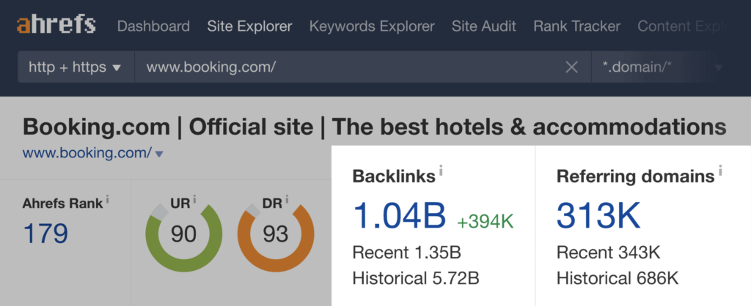Click the www.booking.com/ link under title
This screenshot has width=751, height=306.
(x=87, y=153)
